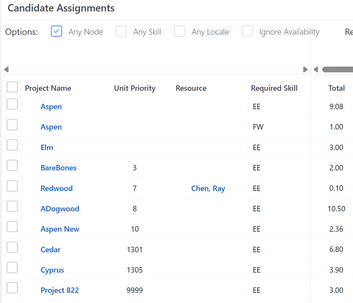Click the total value 10.50
The image size is (353, 303).
[336, 209]
